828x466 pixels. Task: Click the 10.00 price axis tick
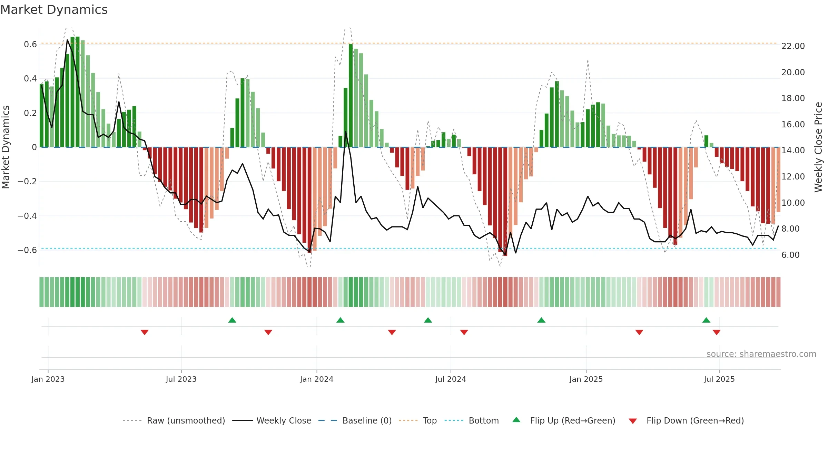(x=793, y=203)
